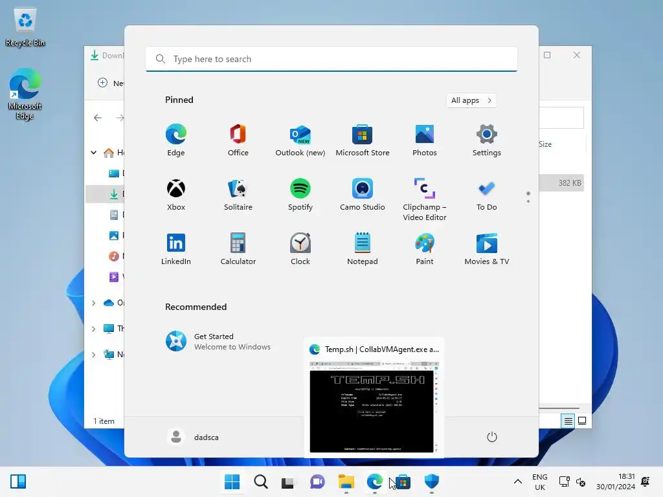
Task: Click the pinned apps page indicator dots
Action: coord(528,197)
